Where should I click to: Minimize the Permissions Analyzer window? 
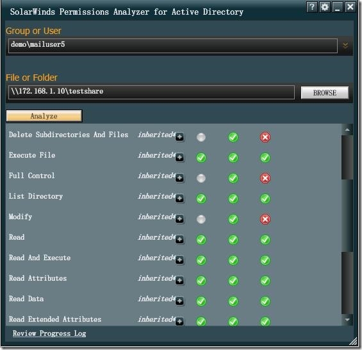(337, 7)
